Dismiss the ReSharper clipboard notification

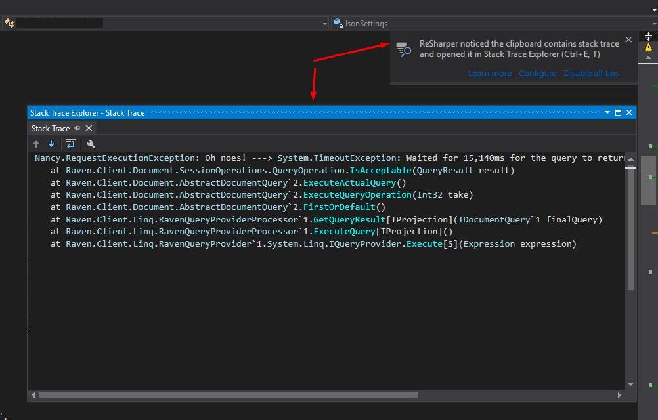[628, 39]
